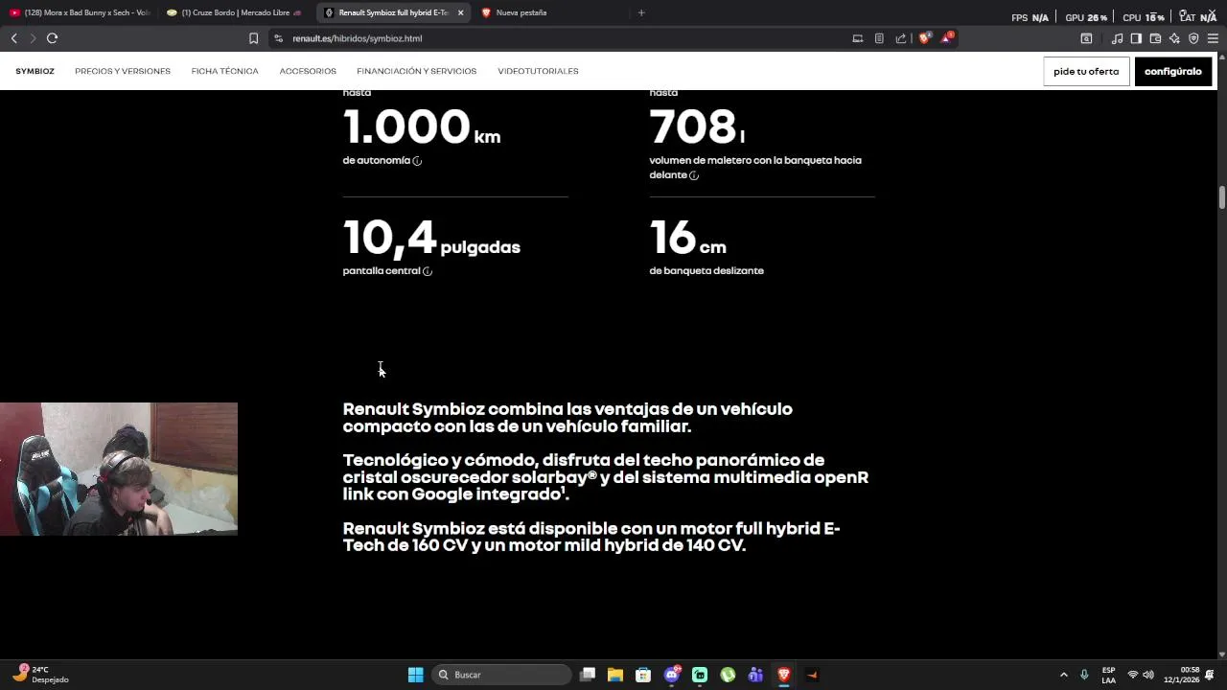
Task: Open site info icon beside URL
Action: (278, 38)
